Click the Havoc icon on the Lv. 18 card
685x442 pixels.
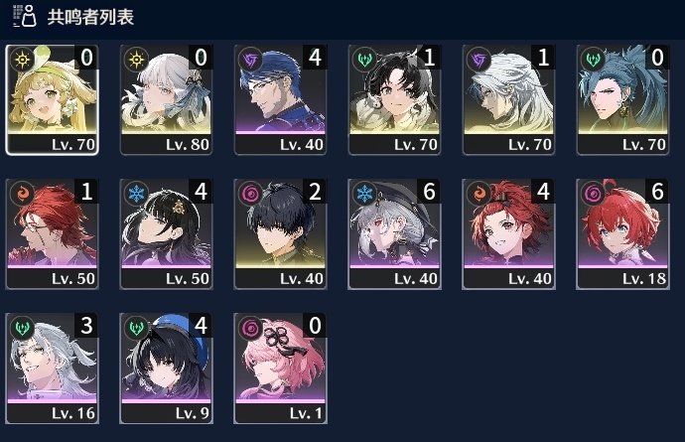click(593, 193)
